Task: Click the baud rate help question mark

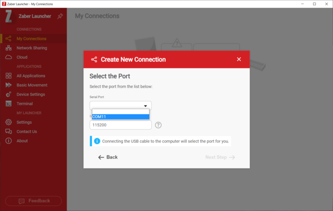Action: click(158, 125)
